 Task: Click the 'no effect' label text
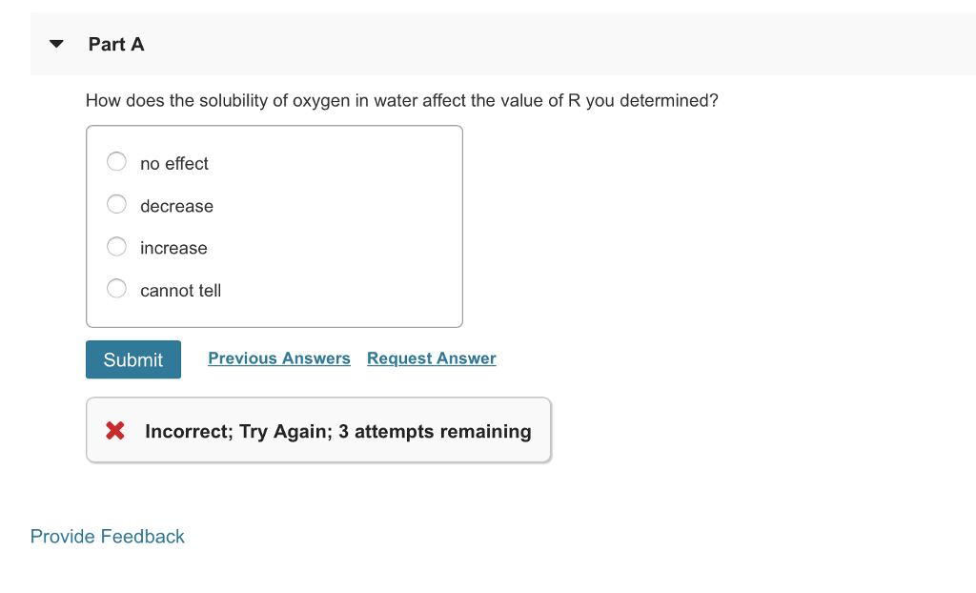pyautogui.click(x=174, y=163)
